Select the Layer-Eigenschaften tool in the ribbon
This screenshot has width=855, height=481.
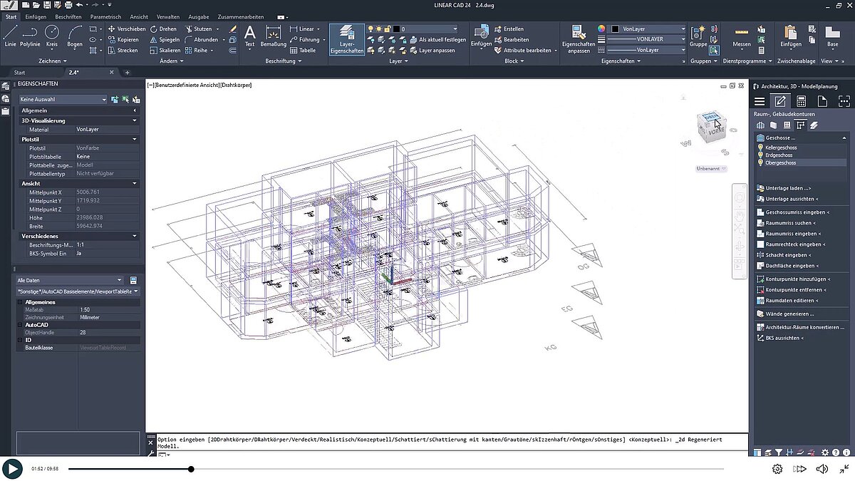[x=346, y=39]
